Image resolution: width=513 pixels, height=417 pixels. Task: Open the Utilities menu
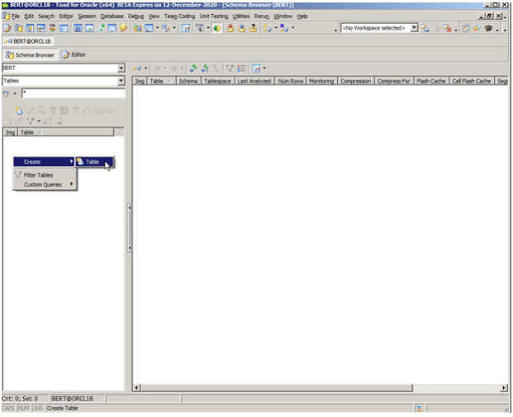tap(241, 17)
